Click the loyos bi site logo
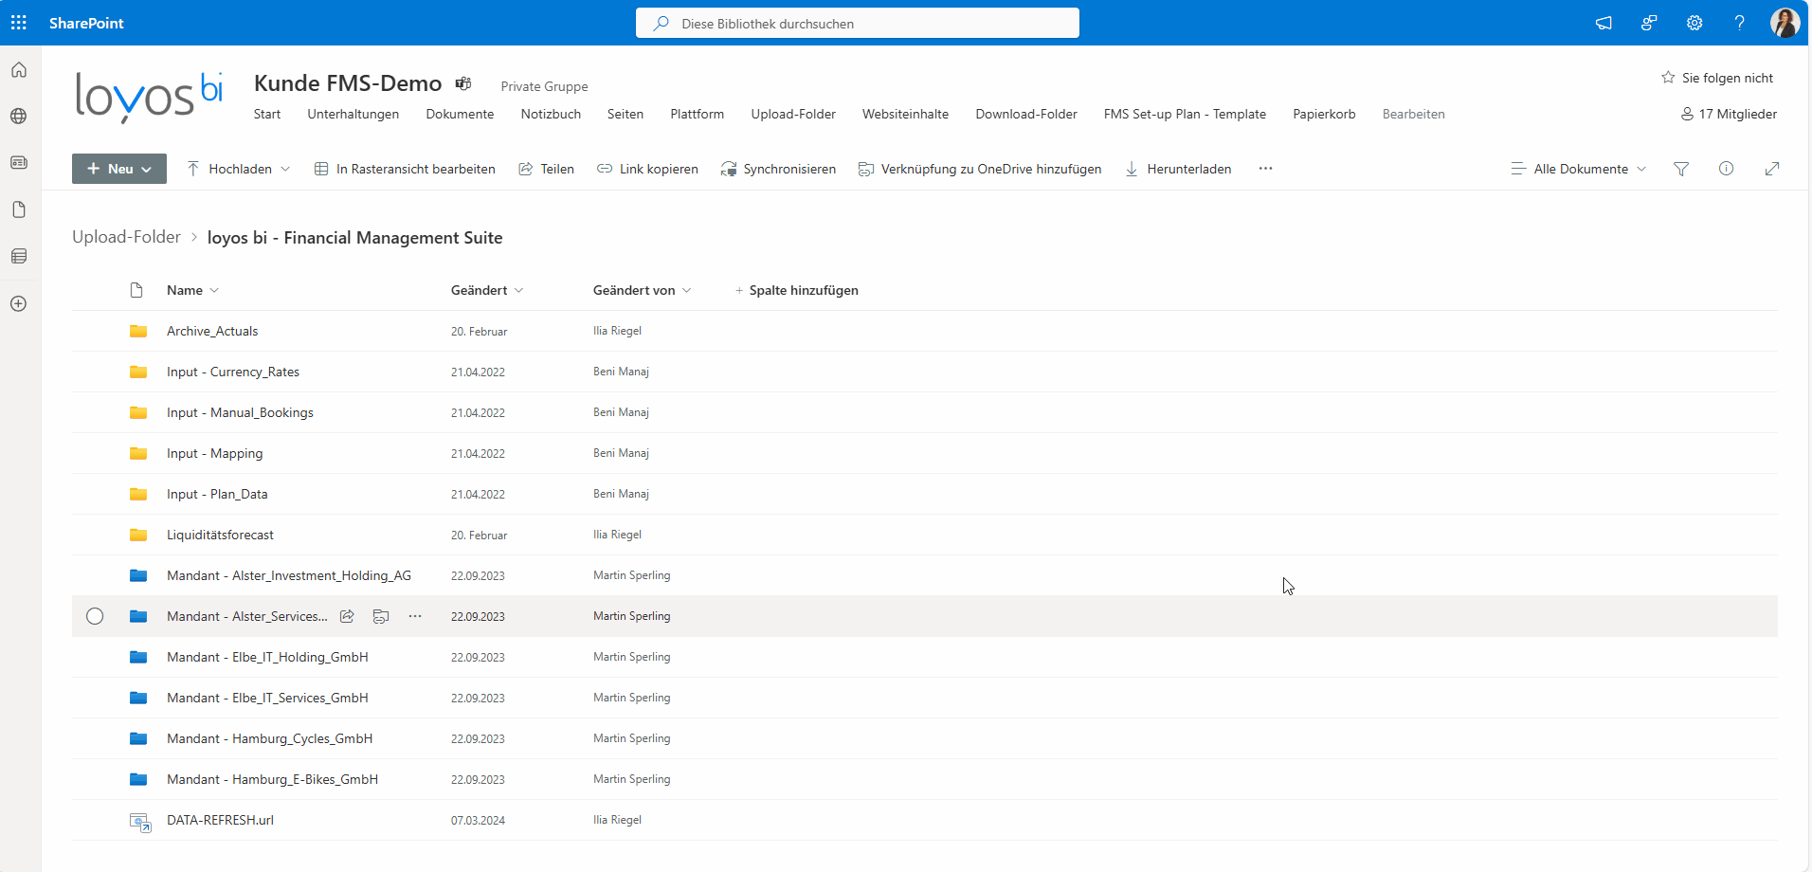 click(x=149, y=97)
